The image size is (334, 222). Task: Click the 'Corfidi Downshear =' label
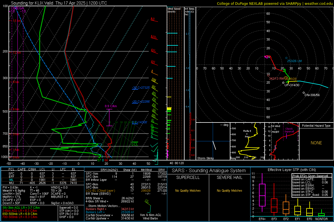[x=99, y=215]
